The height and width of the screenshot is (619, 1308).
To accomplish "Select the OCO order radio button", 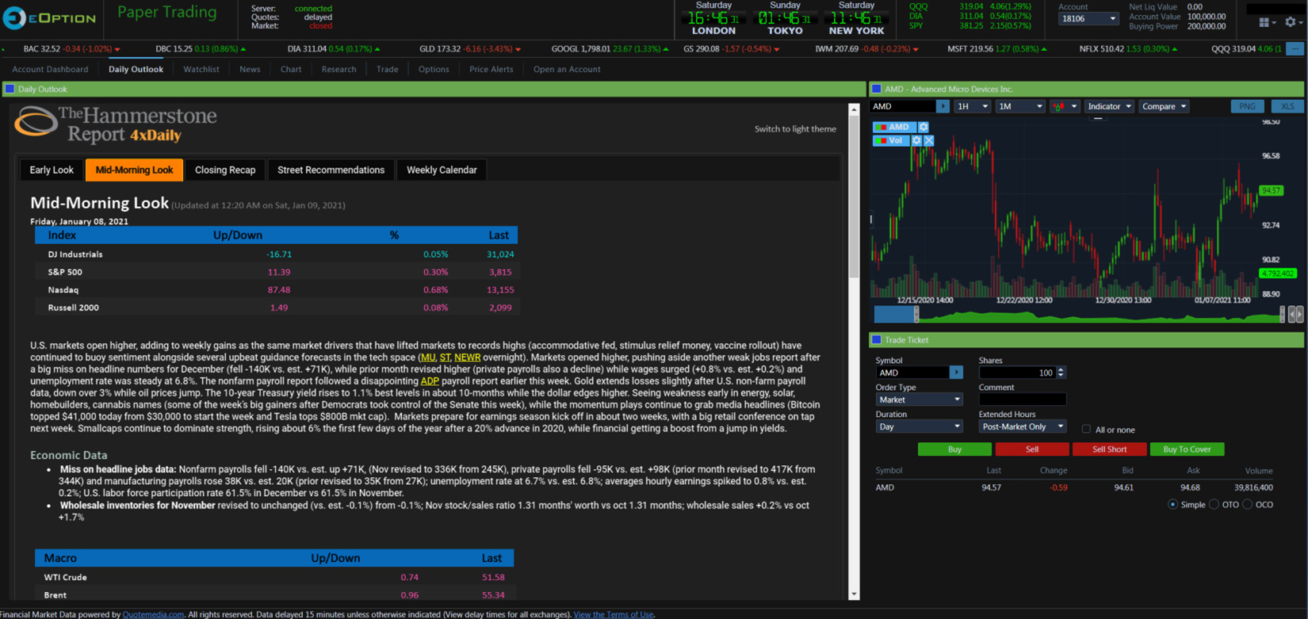I will pos(1248,504).
